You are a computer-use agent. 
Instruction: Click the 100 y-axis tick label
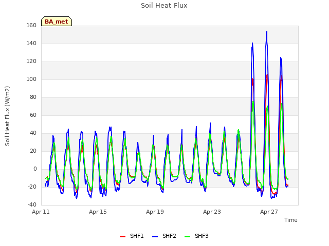[x=31, y=79]
